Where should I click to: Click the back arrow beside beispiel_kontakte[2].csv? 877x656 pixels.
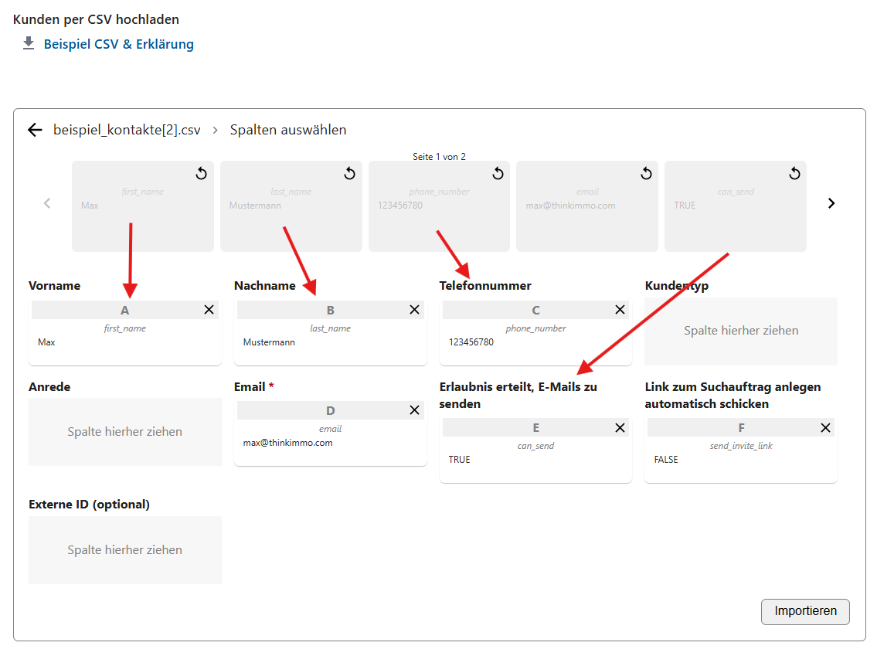(x=35, y=130)
